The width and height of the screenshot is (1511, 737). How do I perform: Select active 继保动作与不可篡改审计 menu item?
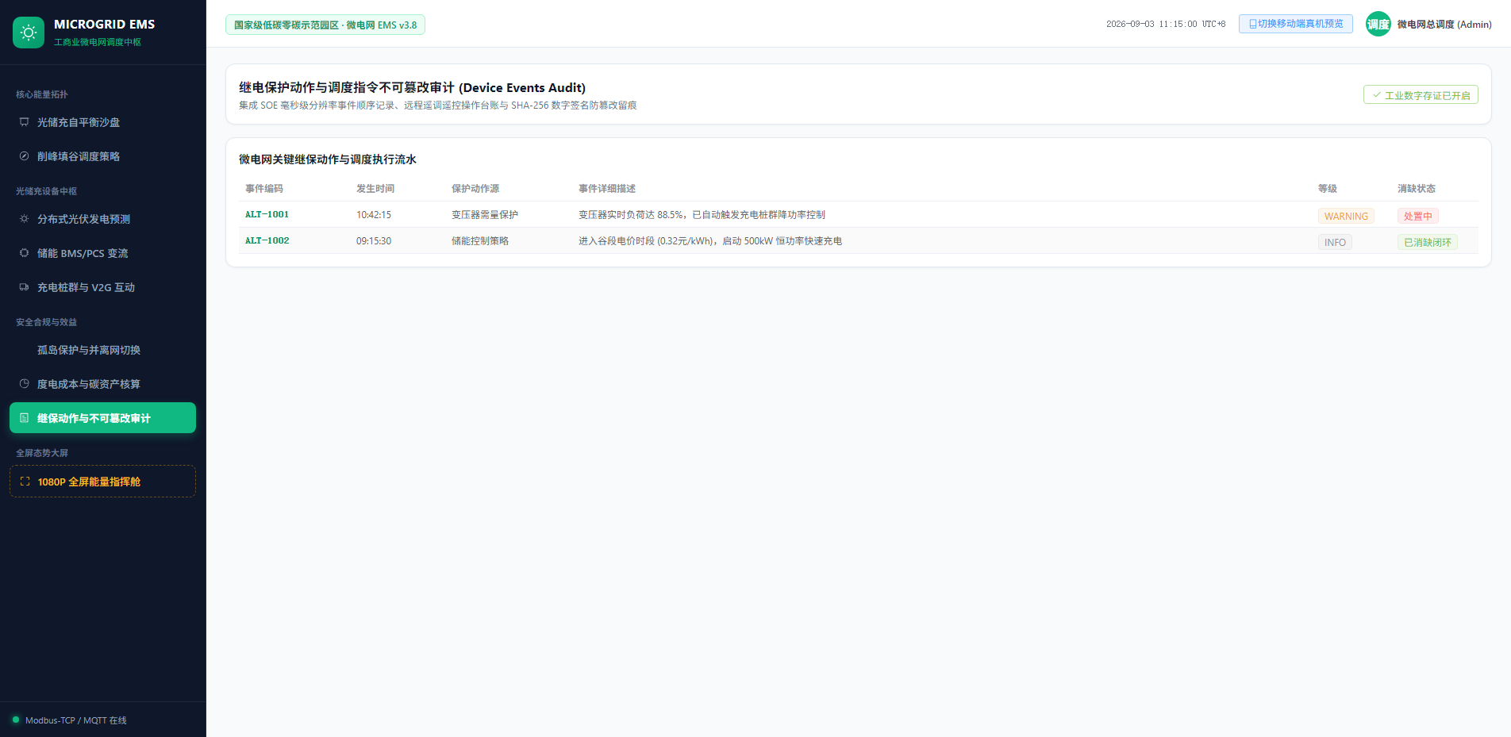point(102,418)
